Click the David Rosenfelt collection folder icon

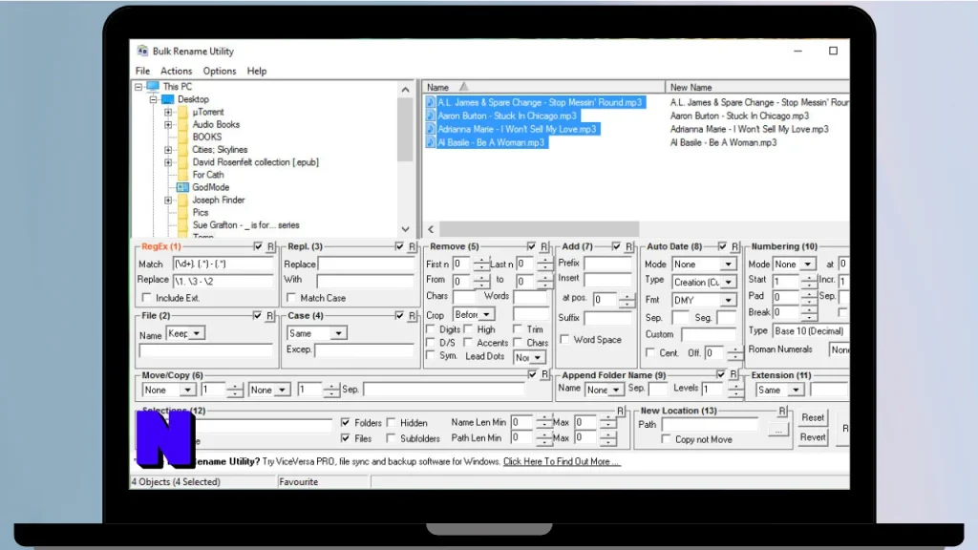point(182,162)
